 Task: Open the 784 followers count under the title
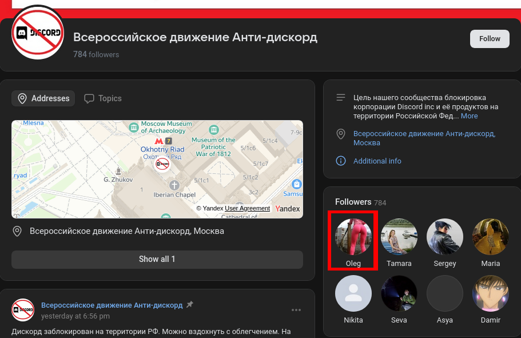click(x=96, y=54)
